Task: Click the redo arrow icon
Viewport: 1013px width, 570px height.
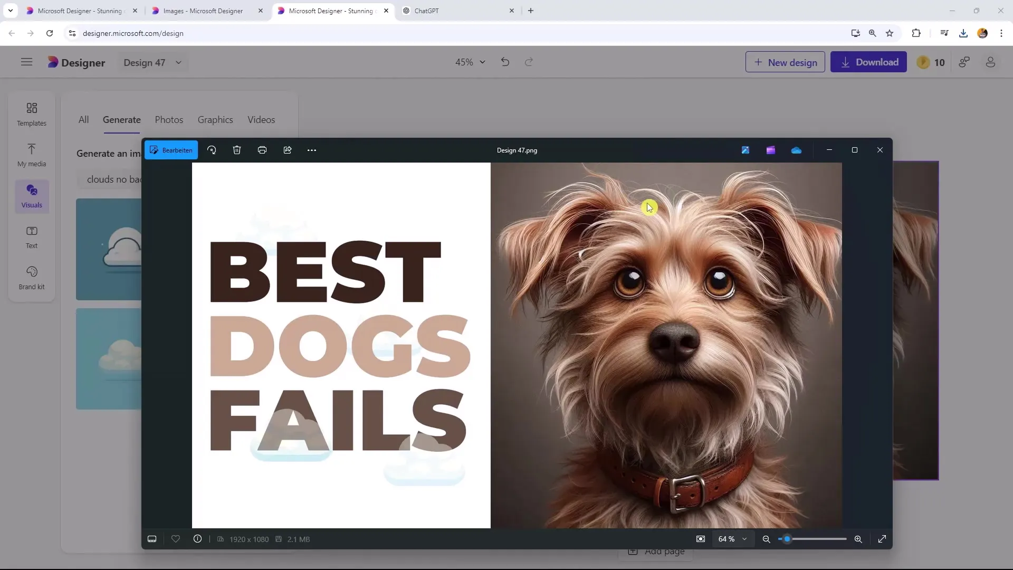Action: [x=528, y=62]
